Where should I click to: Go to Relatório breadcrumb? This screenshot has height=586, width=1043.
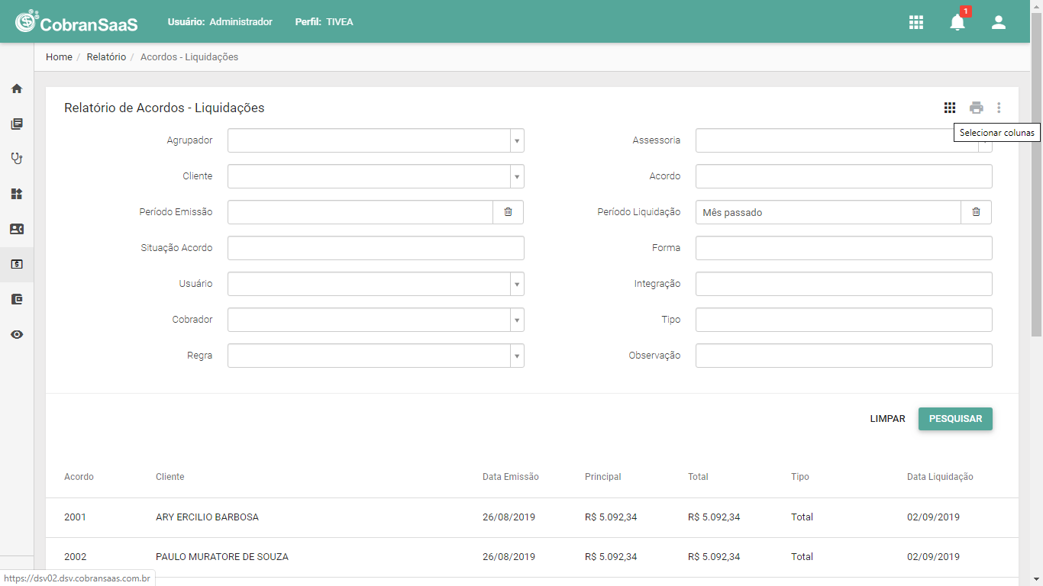point(106,57)
